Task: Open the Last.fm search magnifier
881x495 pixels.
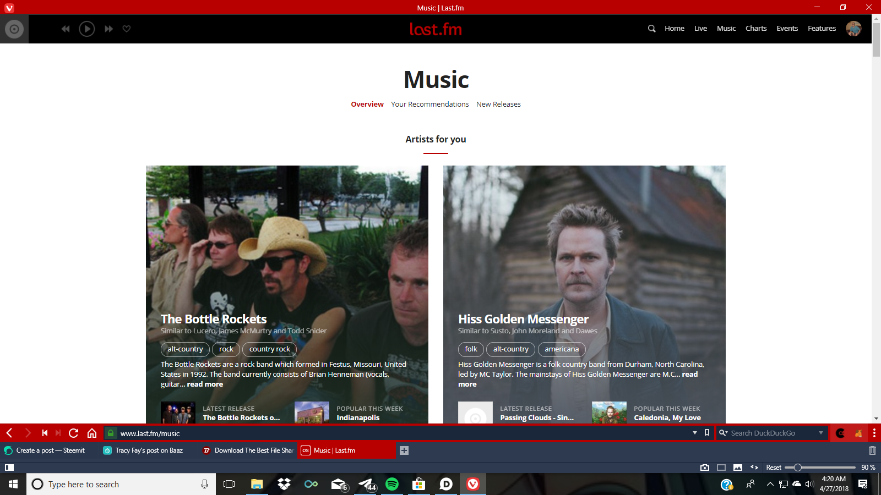Action: tap(652, 29)
